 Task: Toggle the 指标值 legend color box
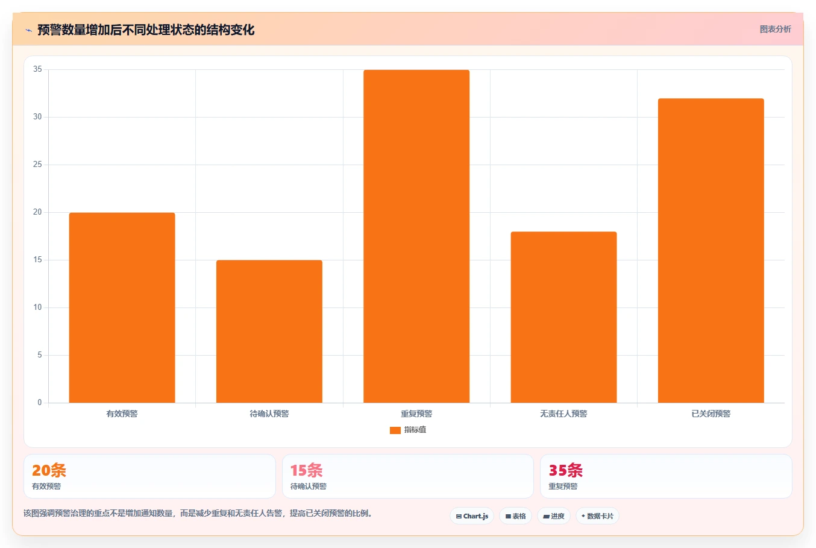[395, 430]
